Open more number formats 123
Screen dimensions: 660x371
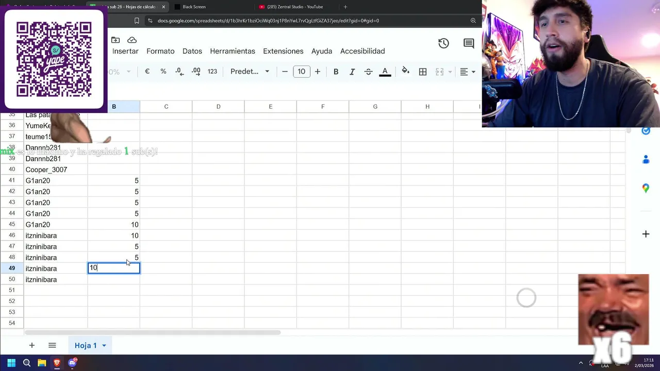click(x=212, y=72)
